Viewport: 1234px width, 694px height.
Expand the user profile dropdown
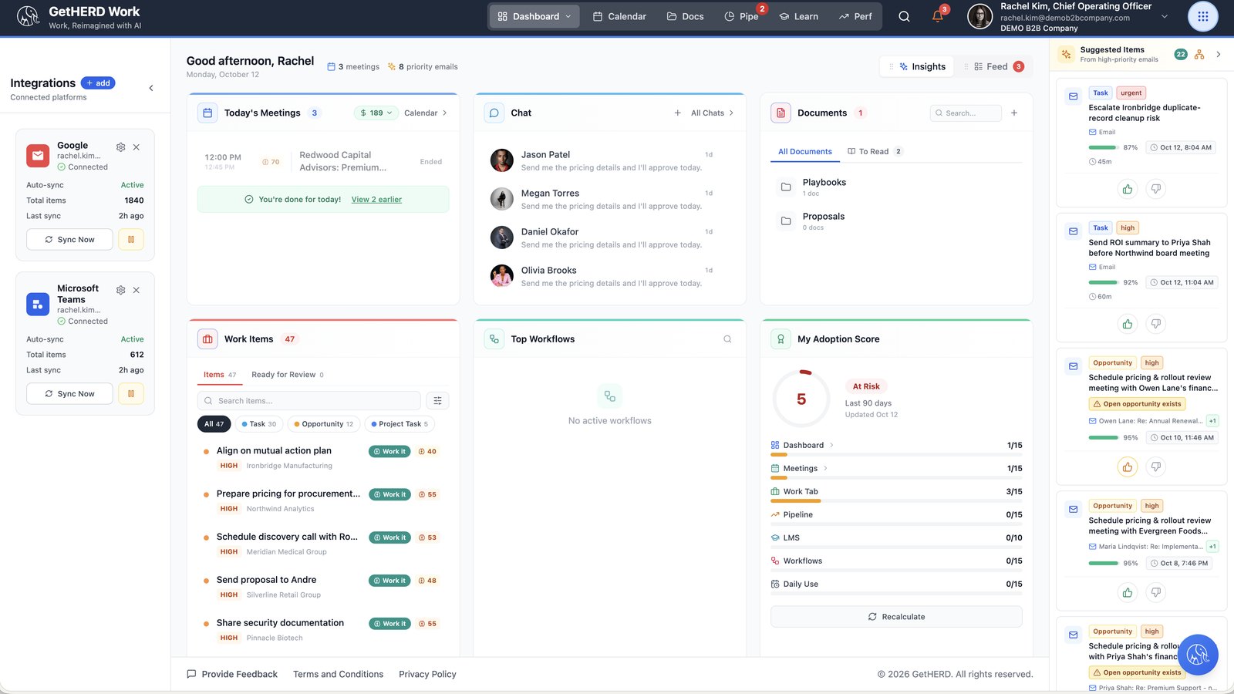point(1165,16)
